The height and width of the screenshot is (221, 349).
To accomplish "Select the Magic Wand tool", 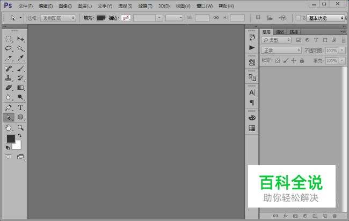I will point(20,48).
